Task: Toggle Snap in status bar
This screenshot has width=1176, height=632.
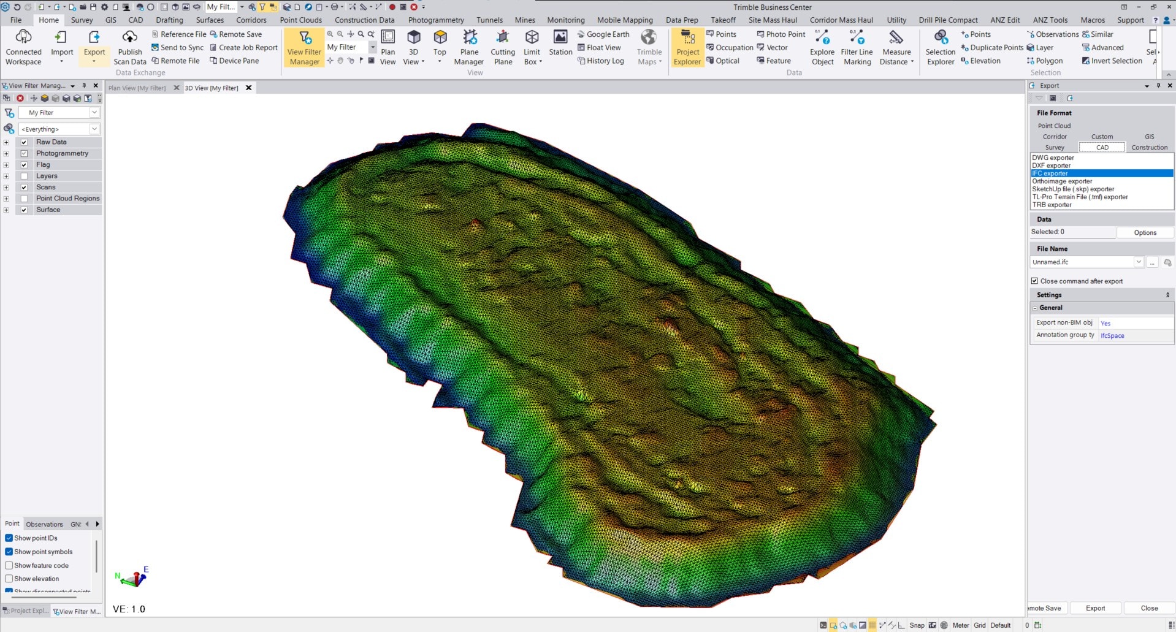Action: click(x=917, y=625)
